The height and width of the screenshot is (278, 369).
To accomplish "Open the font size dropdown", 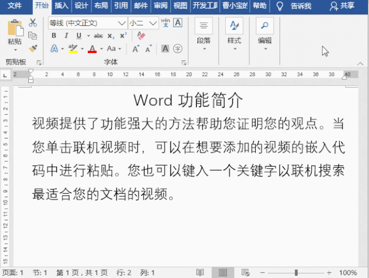I will 153,23.
